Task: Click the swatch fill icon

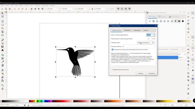Action: pyautogui.click(x=172, y=21)
